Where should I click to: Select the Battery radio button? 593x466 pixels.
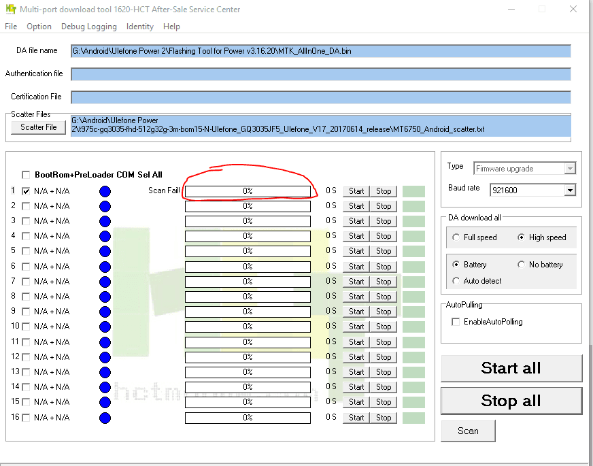click(x=456, y=265)
